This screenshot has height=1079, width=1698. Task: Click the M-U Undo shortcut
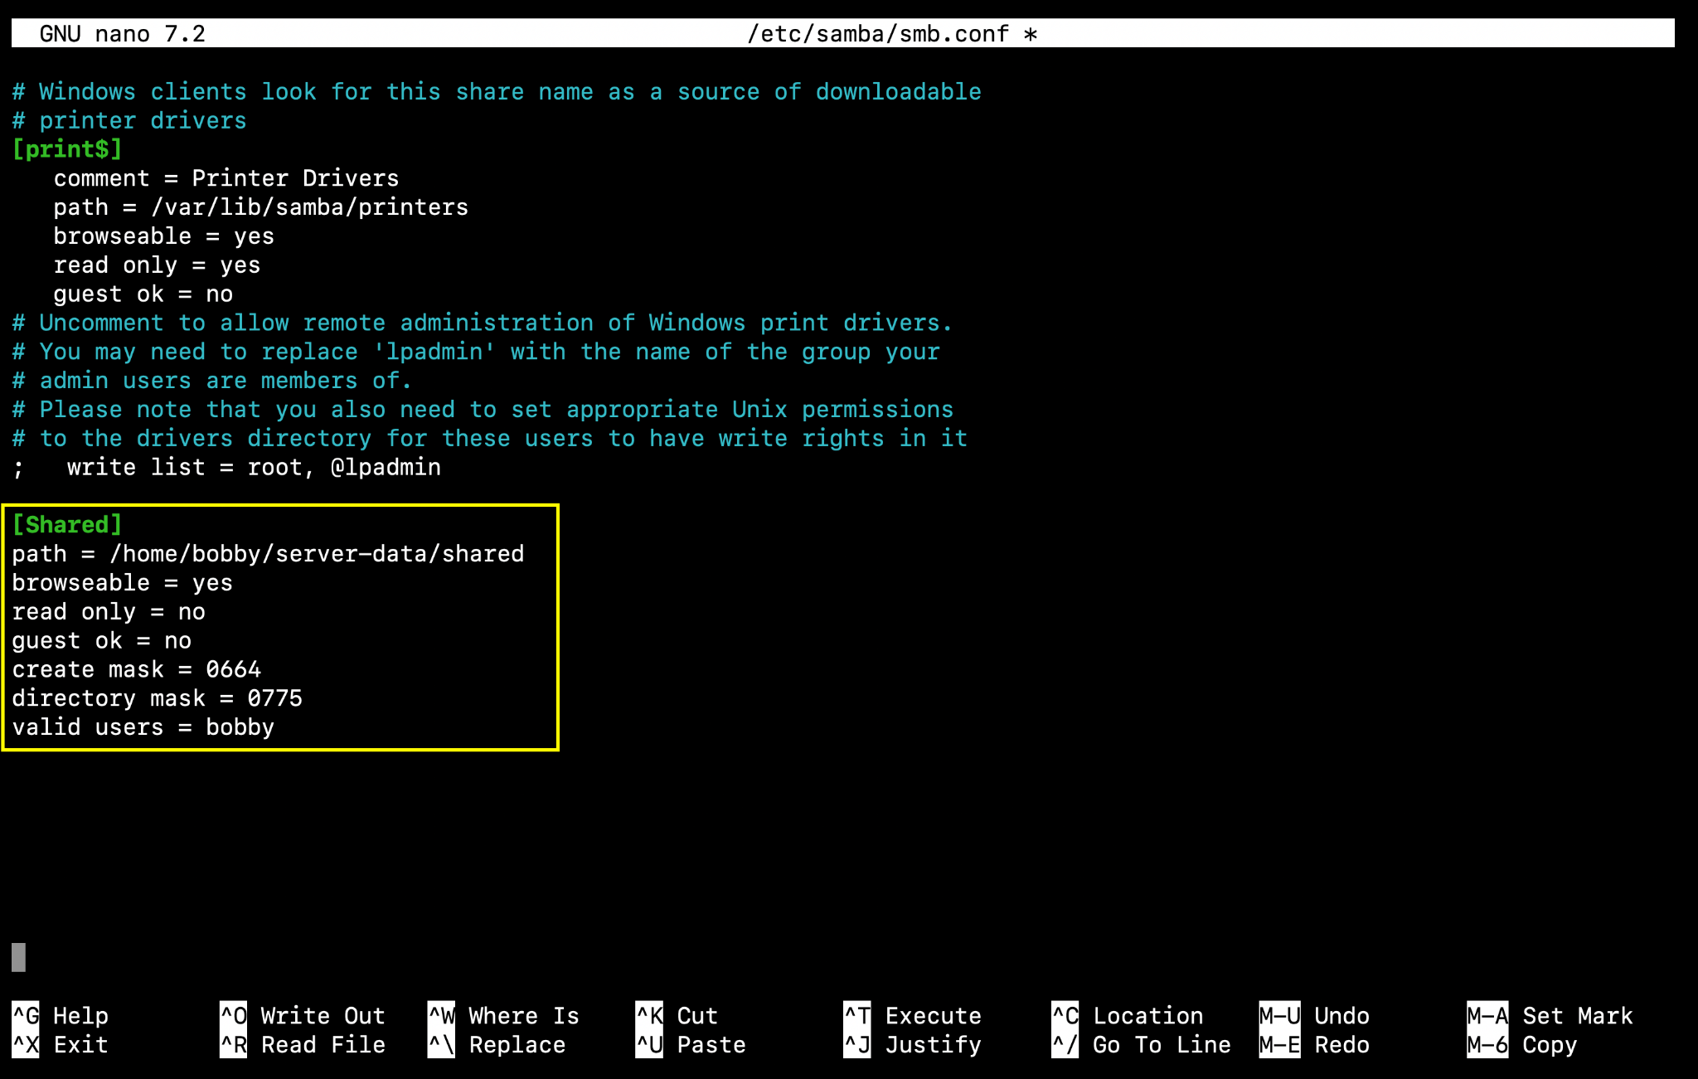pos(1313,1015)
